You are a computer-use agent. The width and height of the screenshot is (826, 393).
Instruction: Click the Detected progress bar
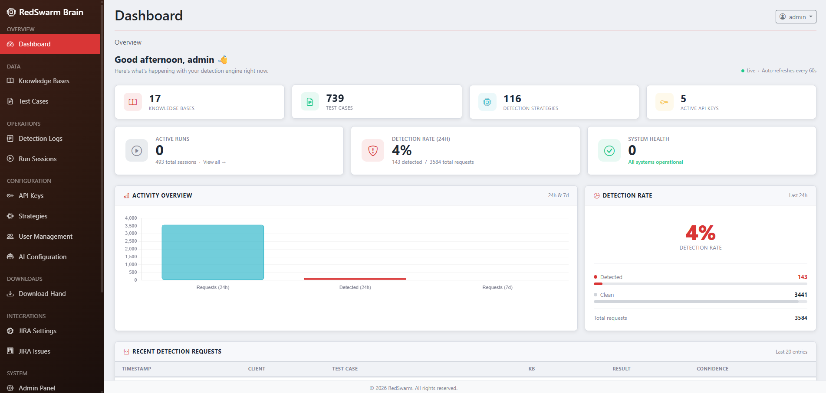pos(700,284)
